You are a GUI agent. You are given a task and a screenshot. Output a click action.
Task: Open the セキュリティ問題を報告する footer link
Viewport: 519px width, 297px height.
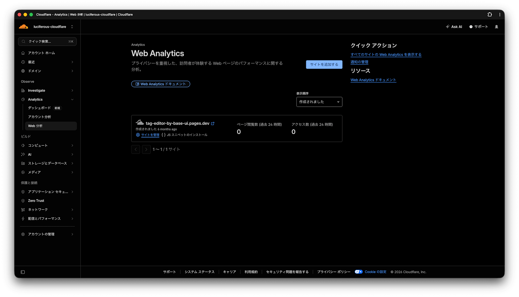tap(287, 272)
